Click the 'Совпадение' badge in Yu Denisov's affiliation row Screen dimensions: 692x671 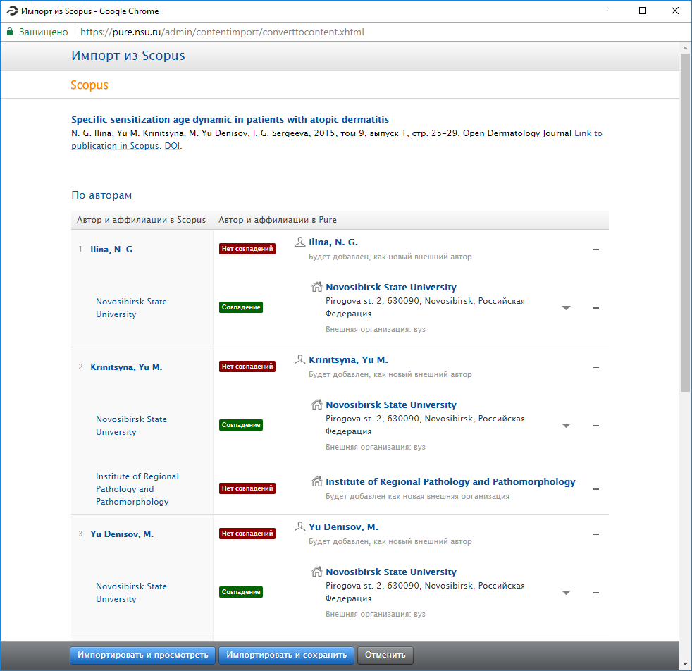[x=241, y=592]
